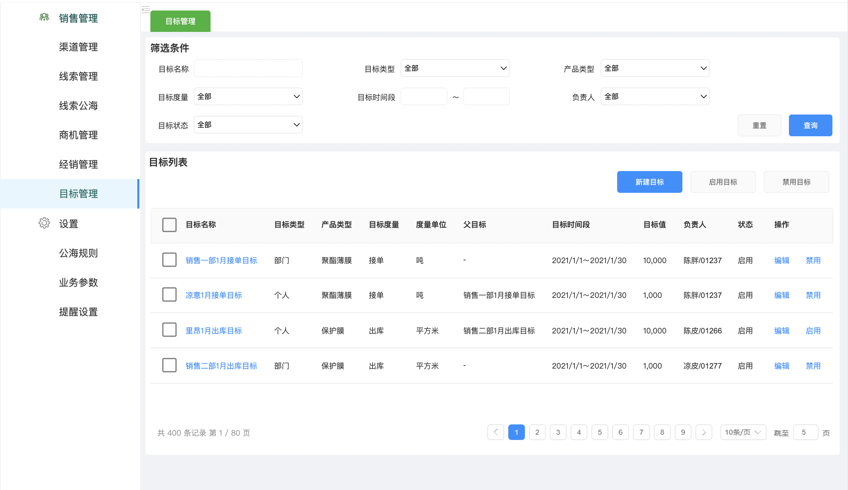Open 商机管理 in the sidebar
Image resolution: width=848 pixels, height=490 pixels.
[78, 135]
